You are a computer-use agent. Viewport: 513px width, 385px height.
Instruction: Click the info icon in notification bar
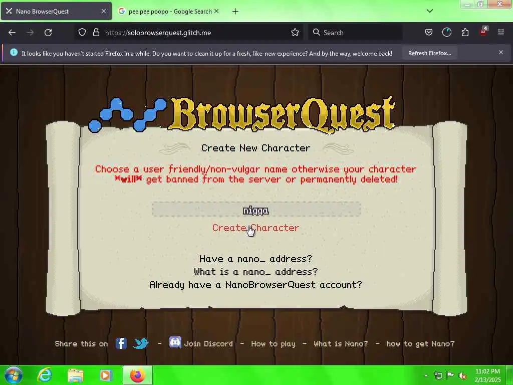coord(14,52)
